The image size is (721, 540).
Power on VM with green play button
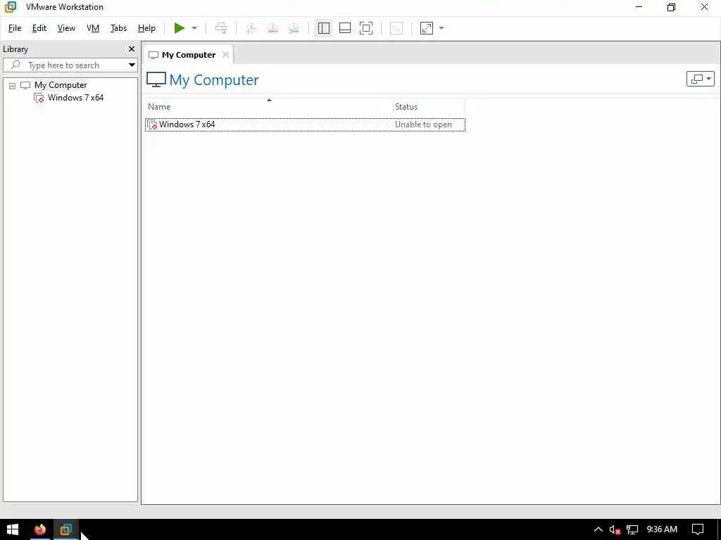[x=180, y=28]
